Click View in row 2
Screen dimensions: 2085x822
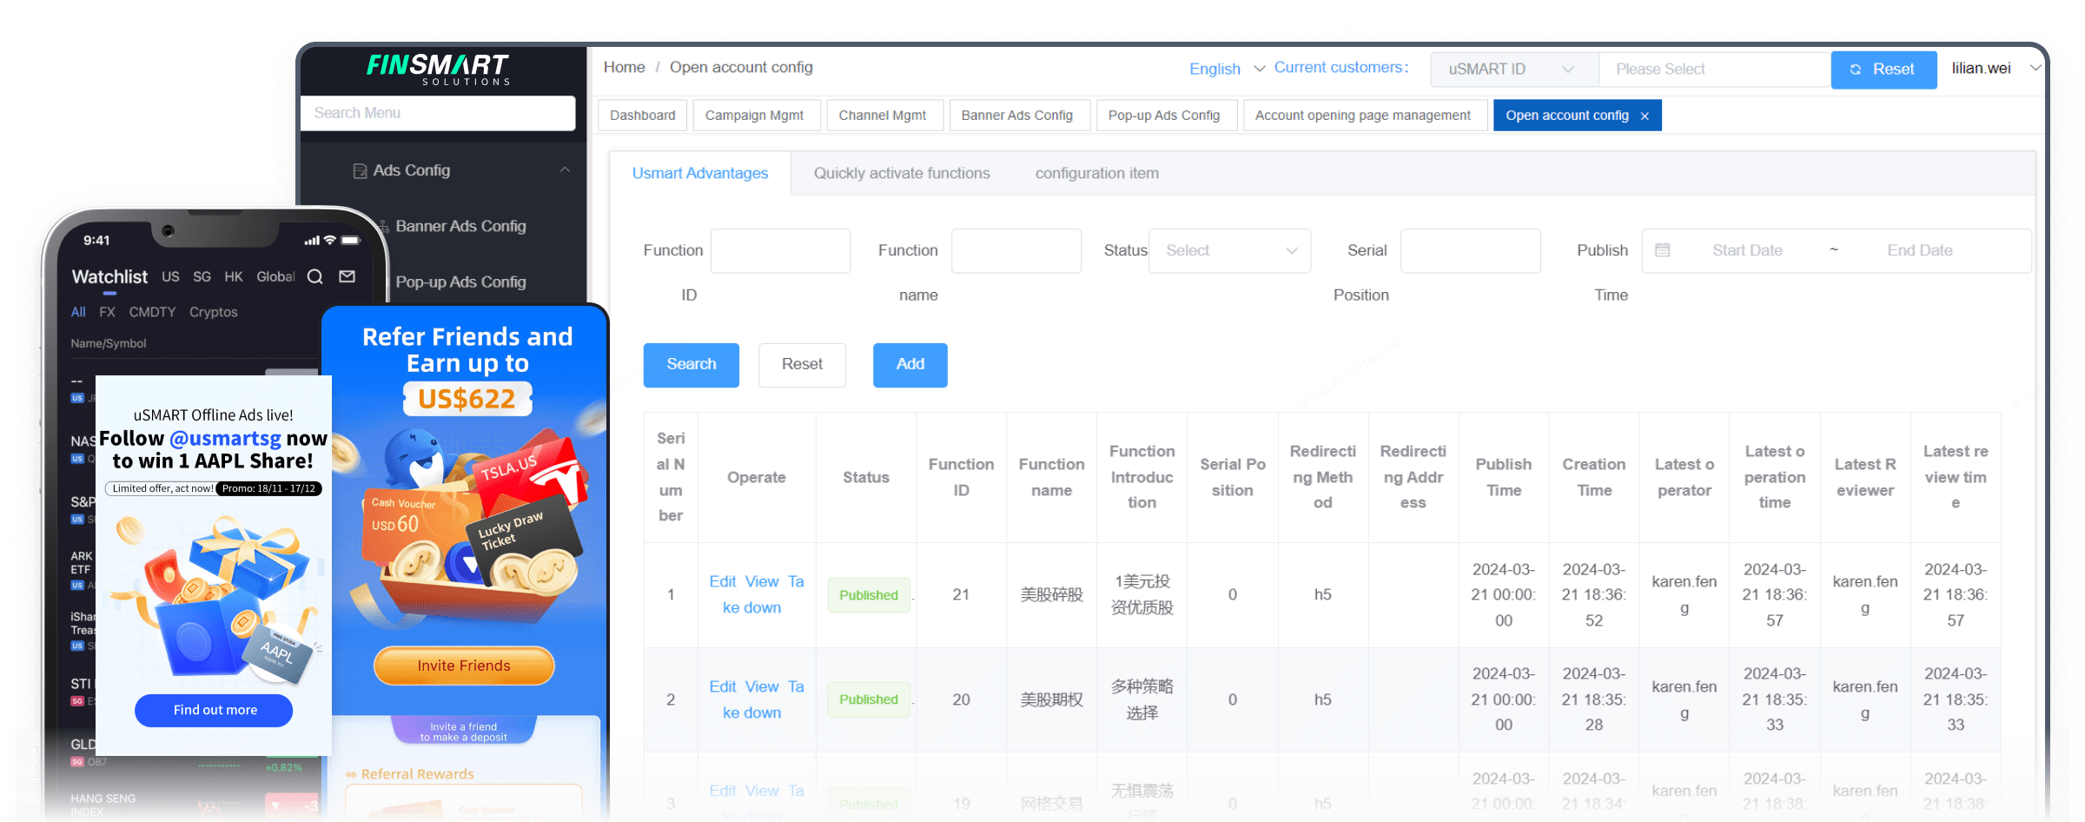(762, 686)
